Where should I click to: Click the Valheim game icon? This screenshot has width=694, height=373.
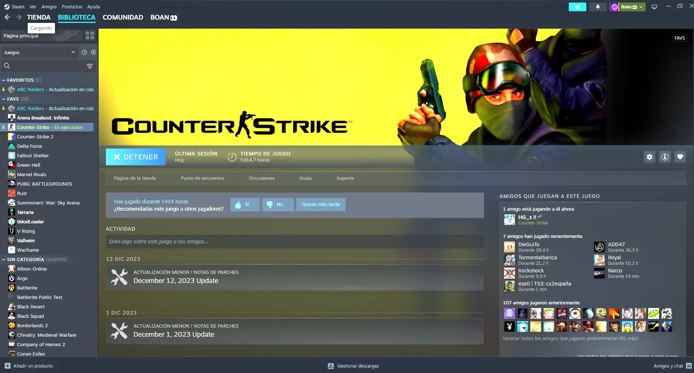tap(12, 240)
